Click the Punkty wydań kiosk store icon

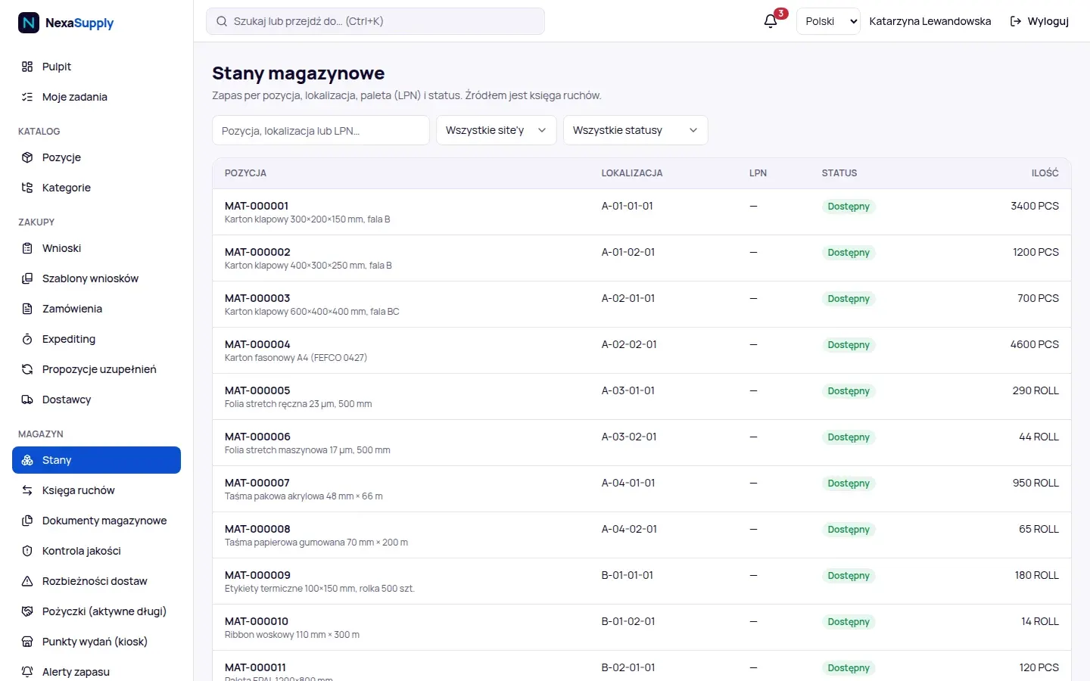click(27, 642)
